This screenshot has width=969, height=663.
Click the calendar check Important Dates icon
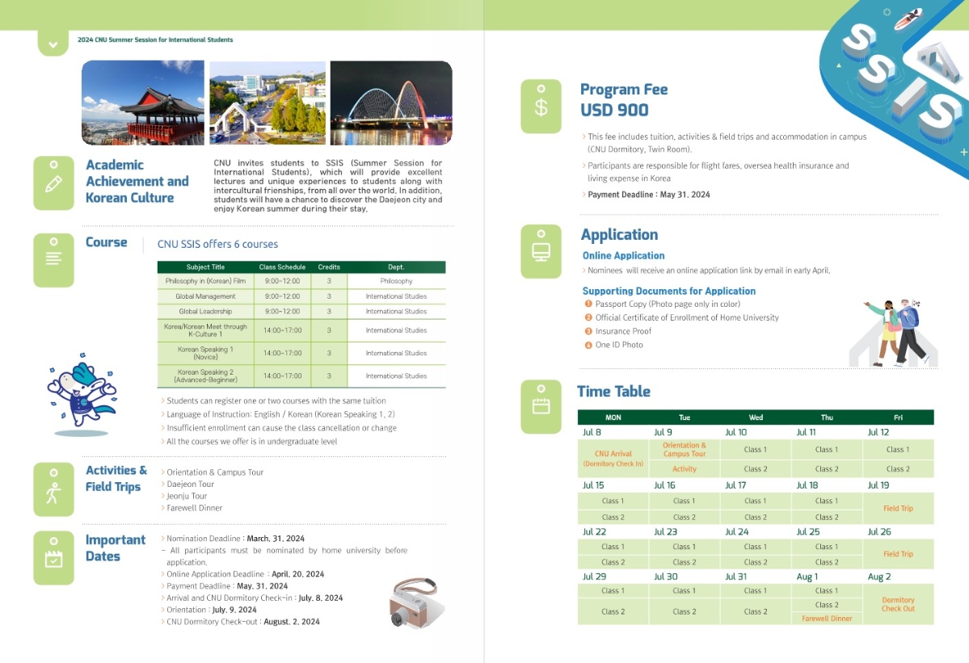54,557
